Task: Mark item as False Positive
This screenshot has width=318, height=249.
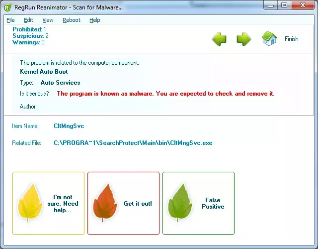Action: point(198,203)
